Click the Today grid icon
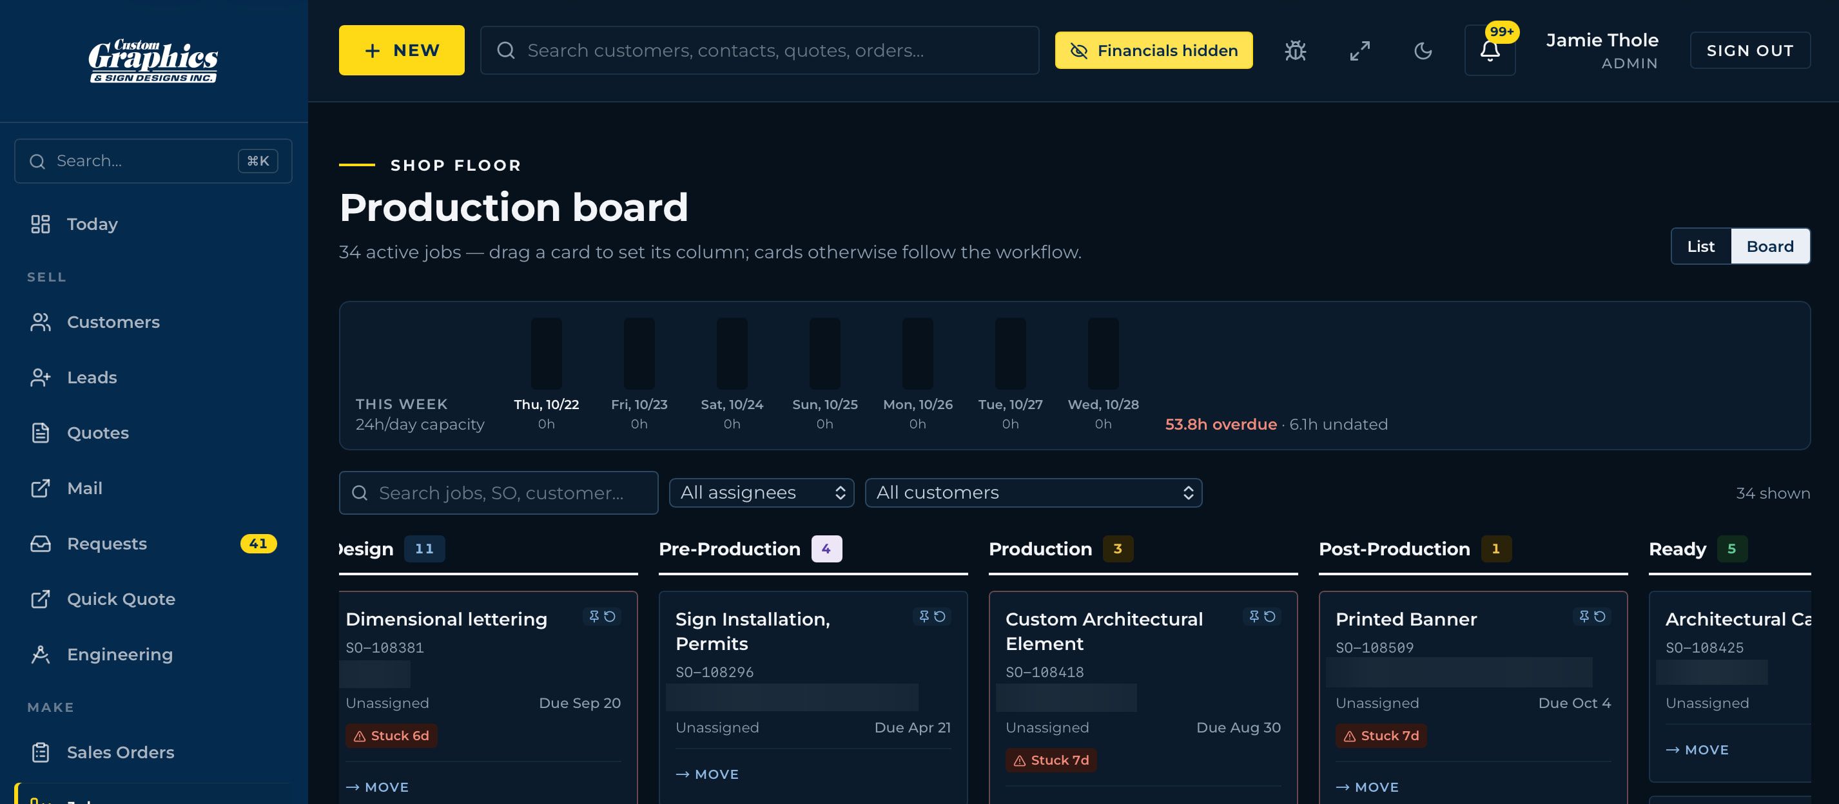 [41, 224]
